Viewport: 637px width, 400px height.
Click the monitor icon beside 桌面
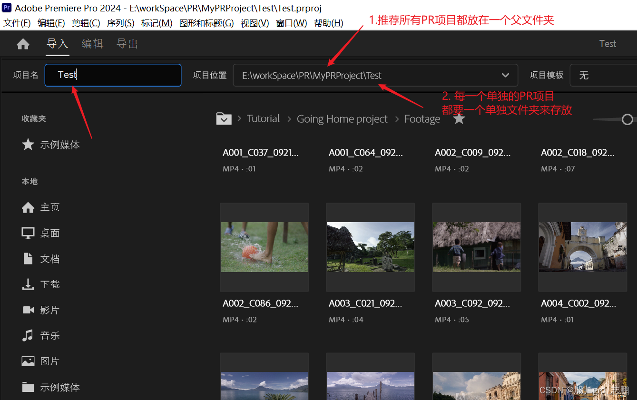tap(28, 233)
